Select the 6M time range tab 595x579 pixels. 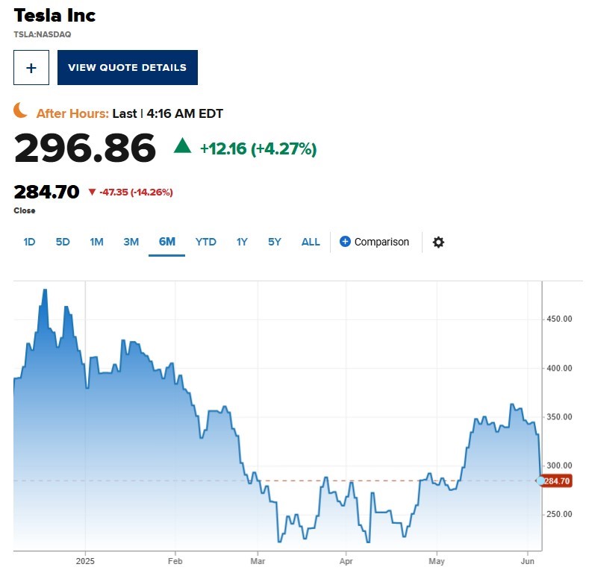click(166, 242)
